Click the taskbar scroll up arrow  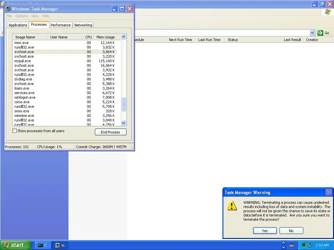tap(283, 243)
